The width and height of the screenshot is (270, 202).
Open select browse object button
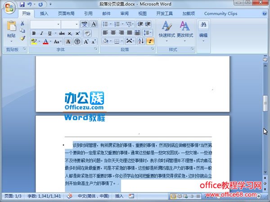[265, 184]
